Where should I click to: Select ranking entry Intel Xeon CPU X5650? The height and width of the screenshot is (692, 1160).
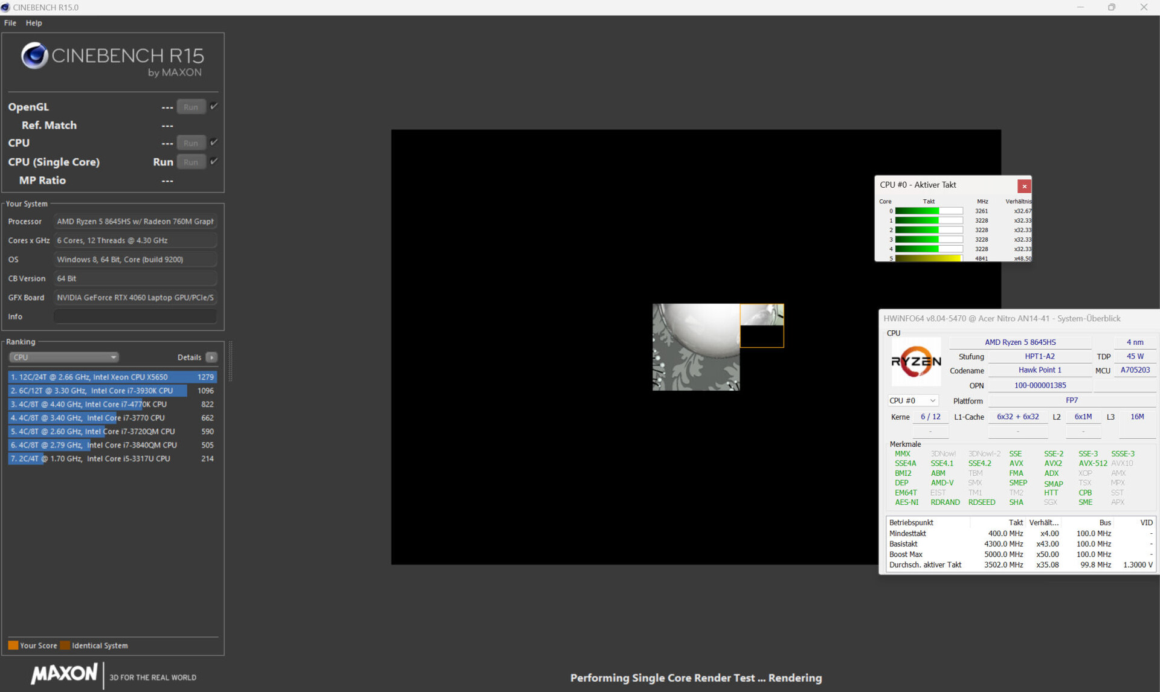[112, 377]
